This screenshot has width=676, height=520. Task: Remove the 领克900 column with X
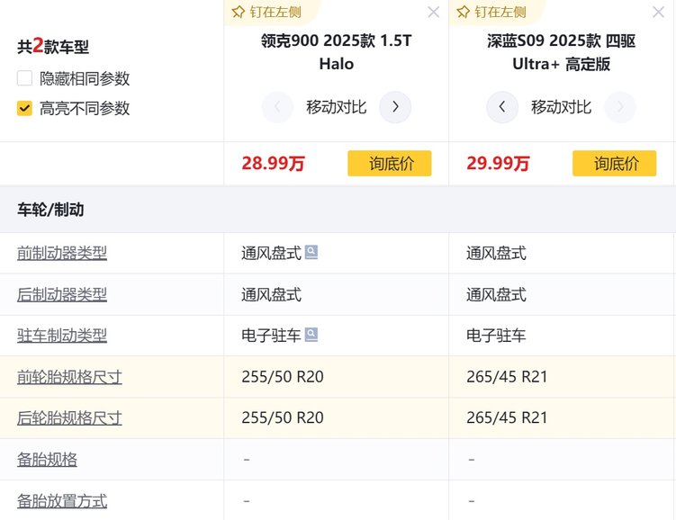(x=434, y=12)
